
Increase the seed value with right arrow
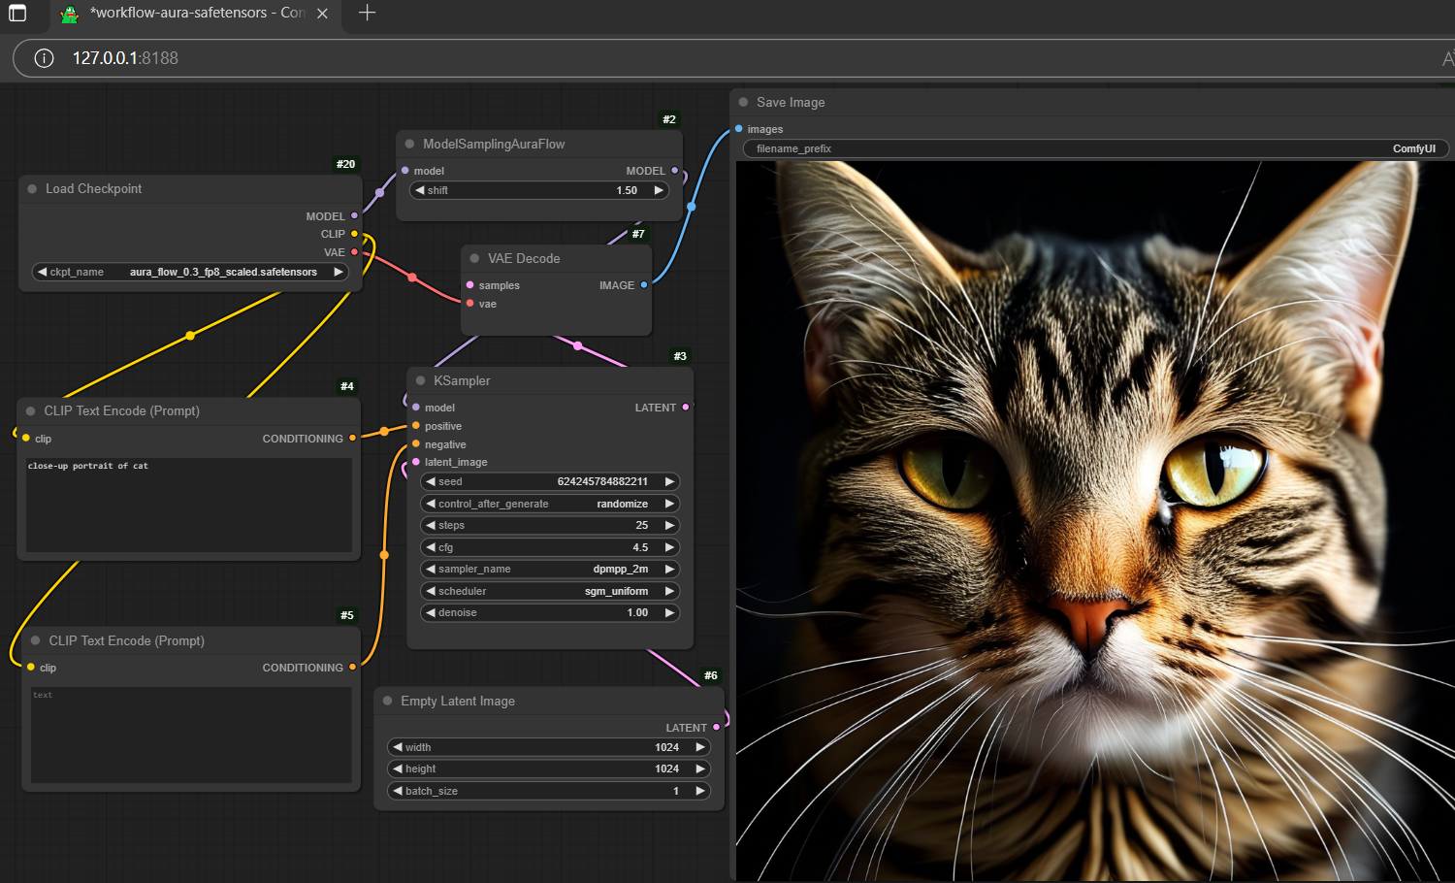coord(669,481)
